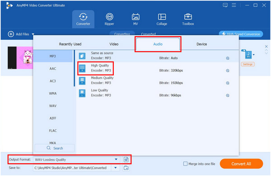Choose AAC in the format list
This screenshot has width=271, height=176.
pos(53,68)
